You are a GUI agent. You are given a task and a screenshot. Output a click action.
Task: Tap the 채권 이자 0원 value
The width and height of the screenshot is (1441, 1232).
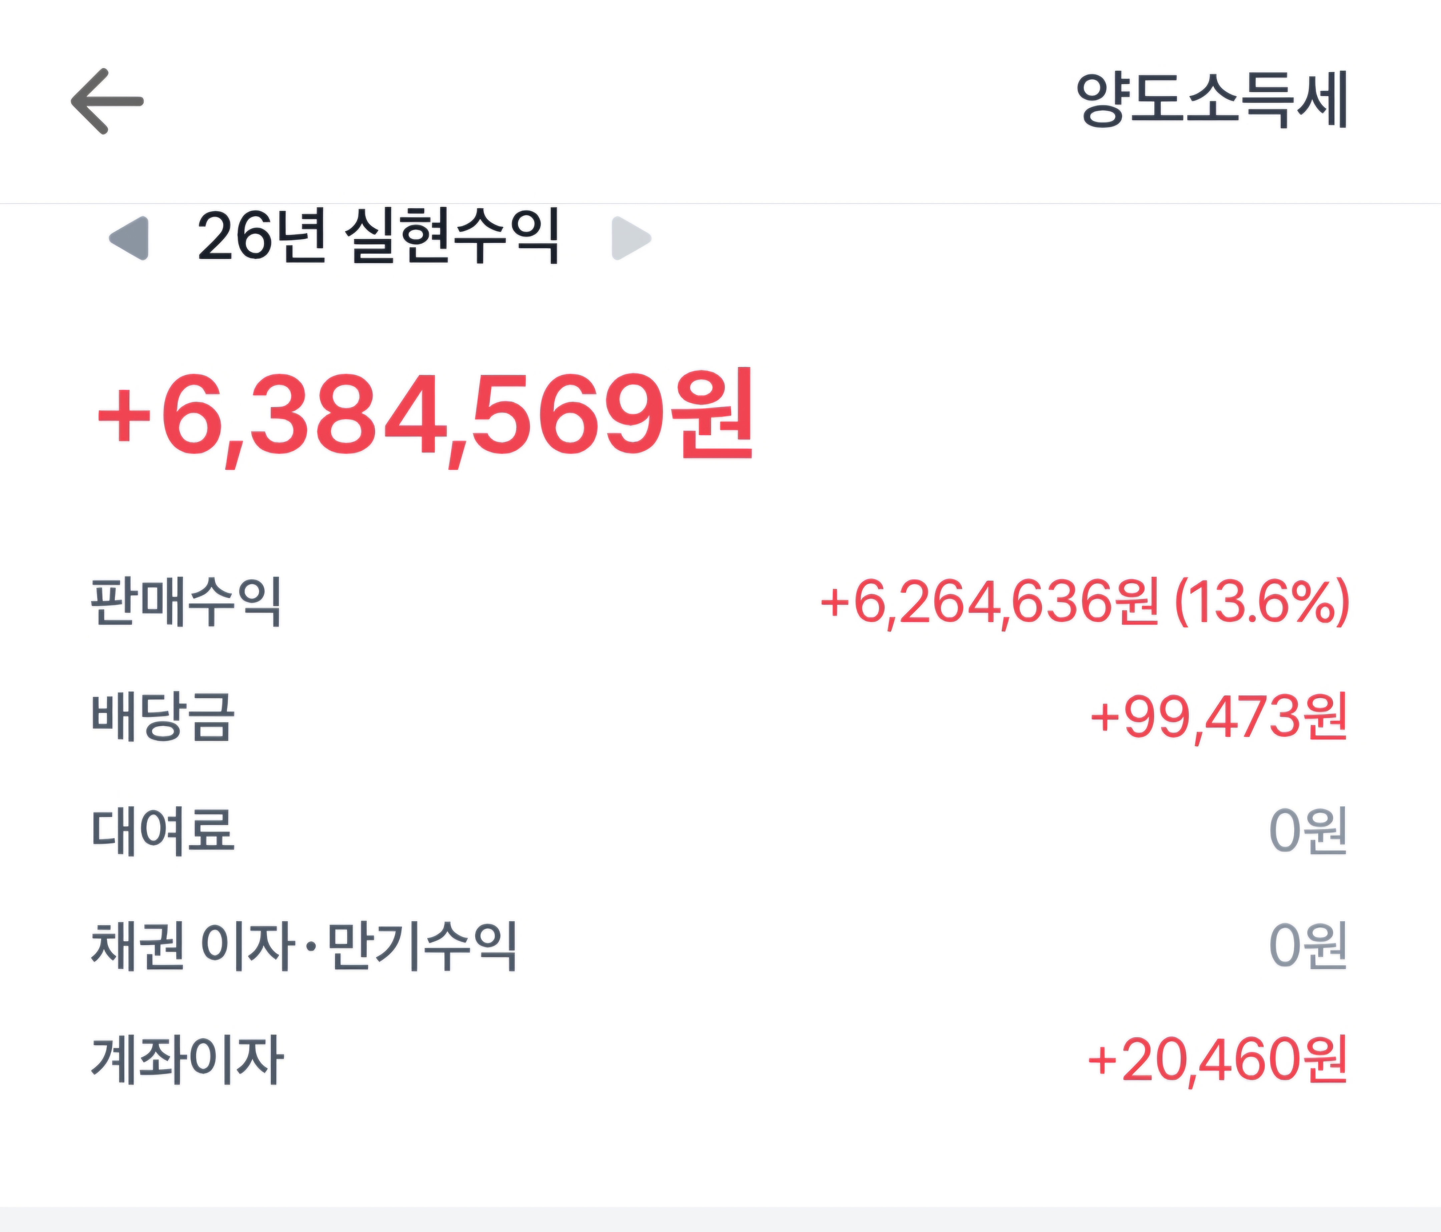tap(1308, 946)
